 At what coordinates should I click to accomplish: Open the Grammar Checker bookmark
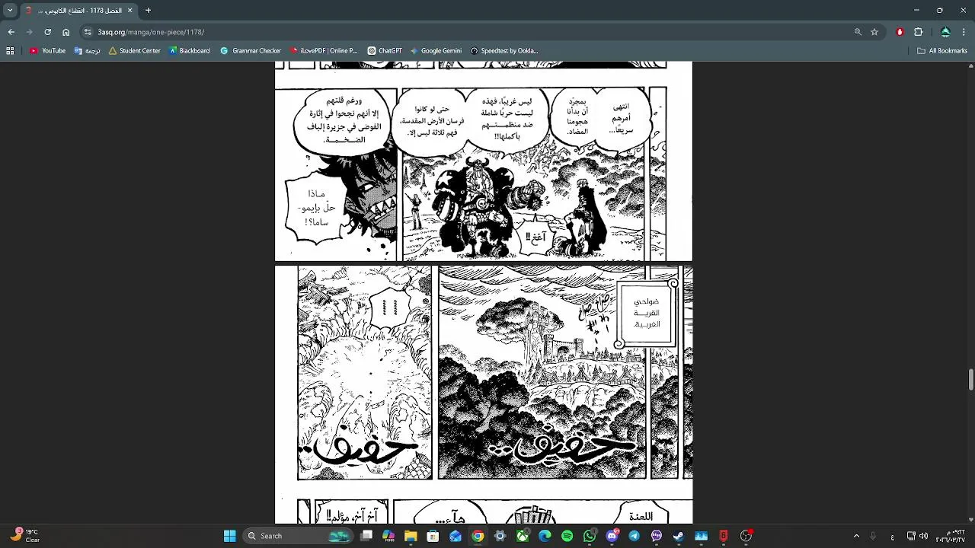coord(251,51)
